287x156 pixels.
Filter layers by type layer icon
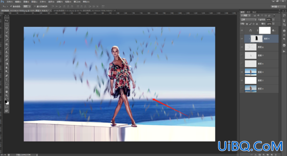pyautogui.click(x=262, y=15)
